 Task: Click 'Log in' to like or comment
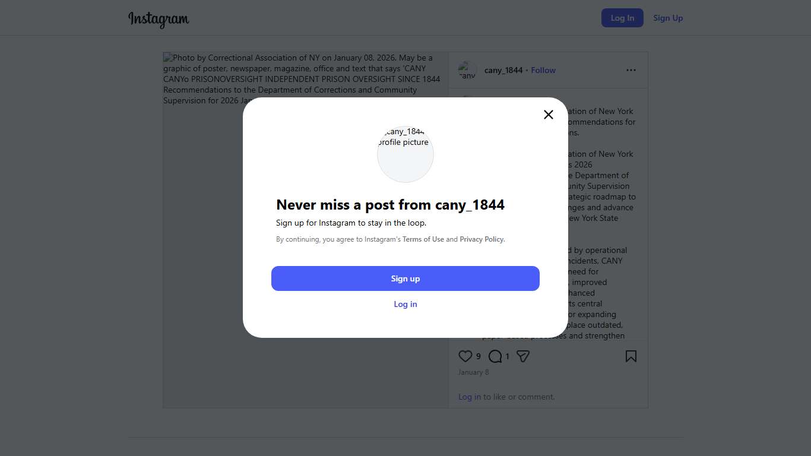(470, 397)
